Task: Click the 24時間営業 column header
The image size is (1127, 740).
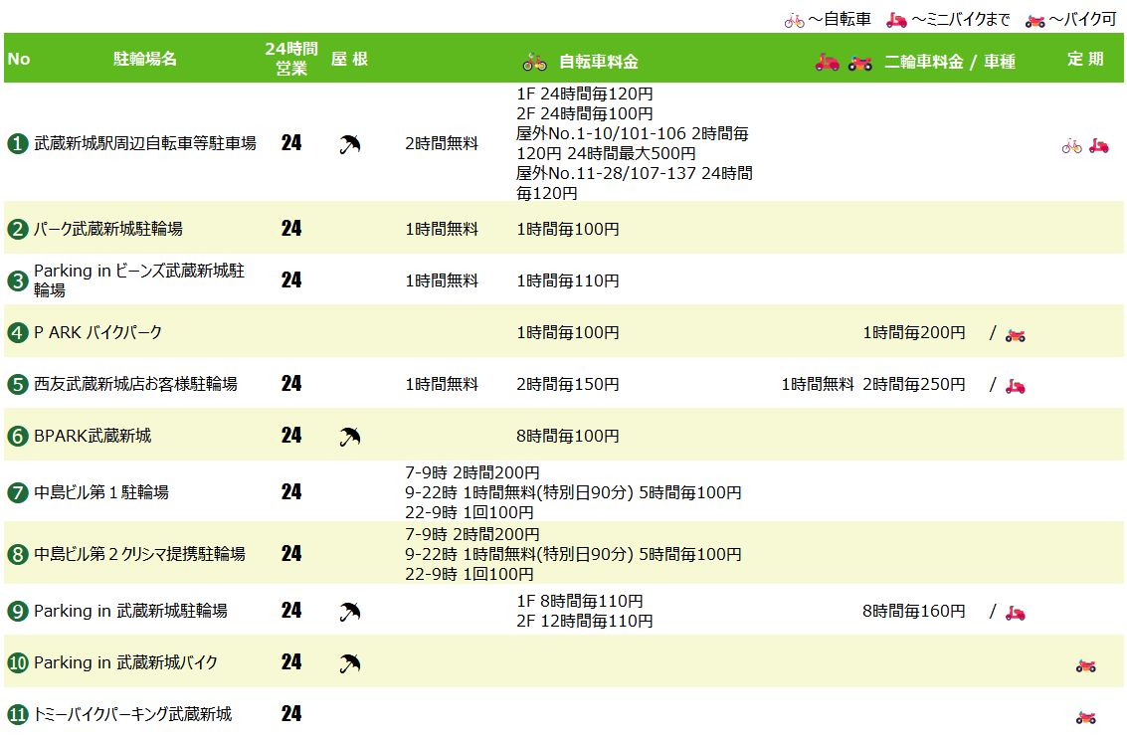Action: point(291,59)
